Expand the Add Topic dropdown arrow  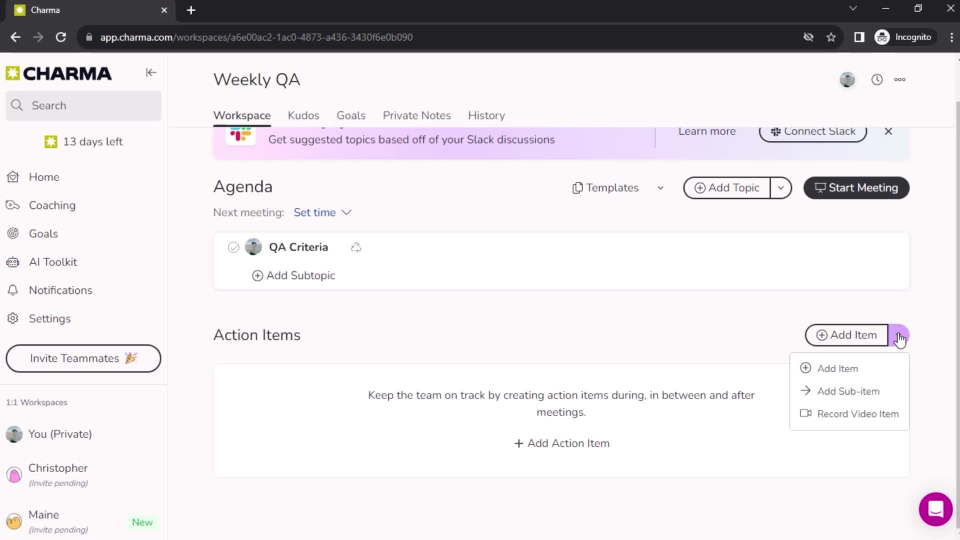coord(781,187)
